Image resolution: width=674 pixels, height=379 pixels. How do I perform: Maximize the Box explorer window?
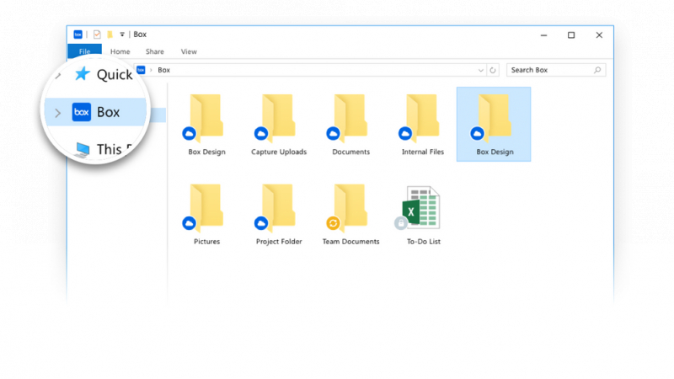click(571, 35)
